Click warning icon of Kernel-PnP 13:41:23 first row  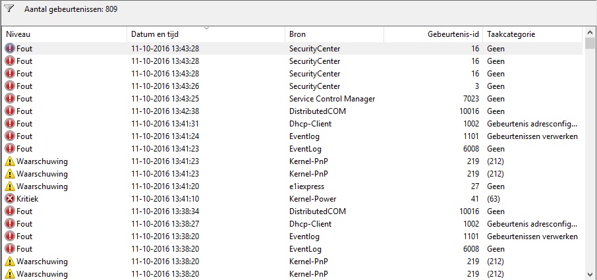click(x=9, y=161)
